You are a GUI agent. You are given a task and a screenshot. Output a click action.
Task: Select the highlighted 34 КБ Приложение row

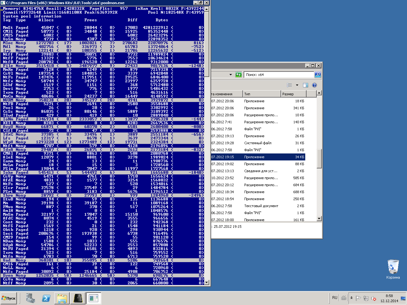click(258, 157)
